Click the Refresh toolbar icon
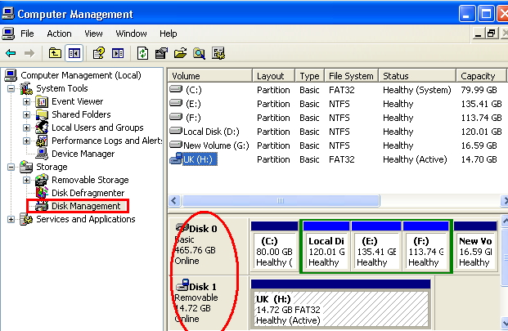The image size is (508, 331). coord(142,53)
